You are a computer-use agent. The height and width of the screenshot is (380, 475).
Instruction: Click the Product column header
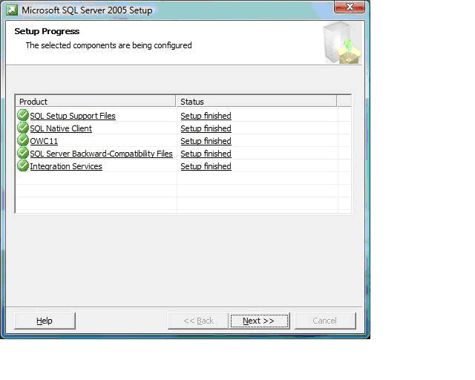tap(96, 101)
